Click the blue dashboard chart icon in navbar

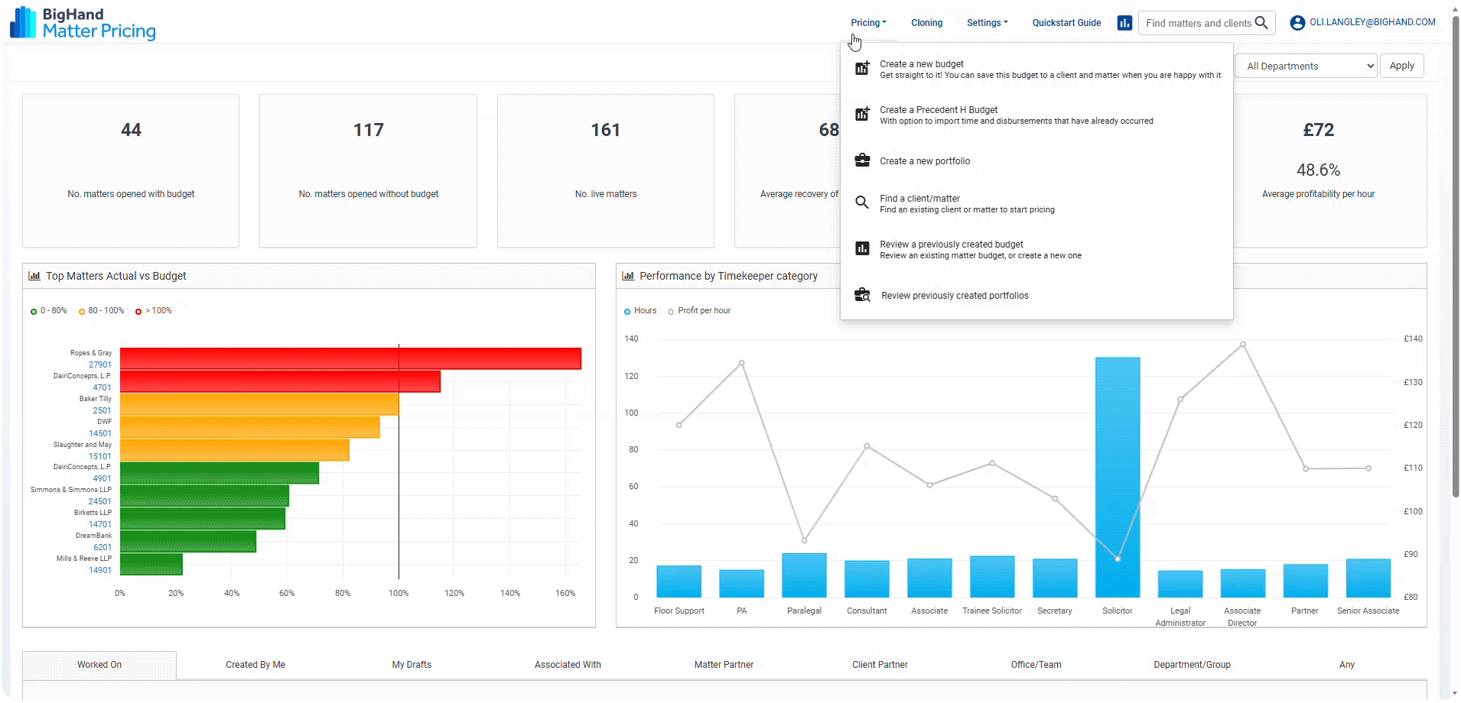click(1124, 23)
